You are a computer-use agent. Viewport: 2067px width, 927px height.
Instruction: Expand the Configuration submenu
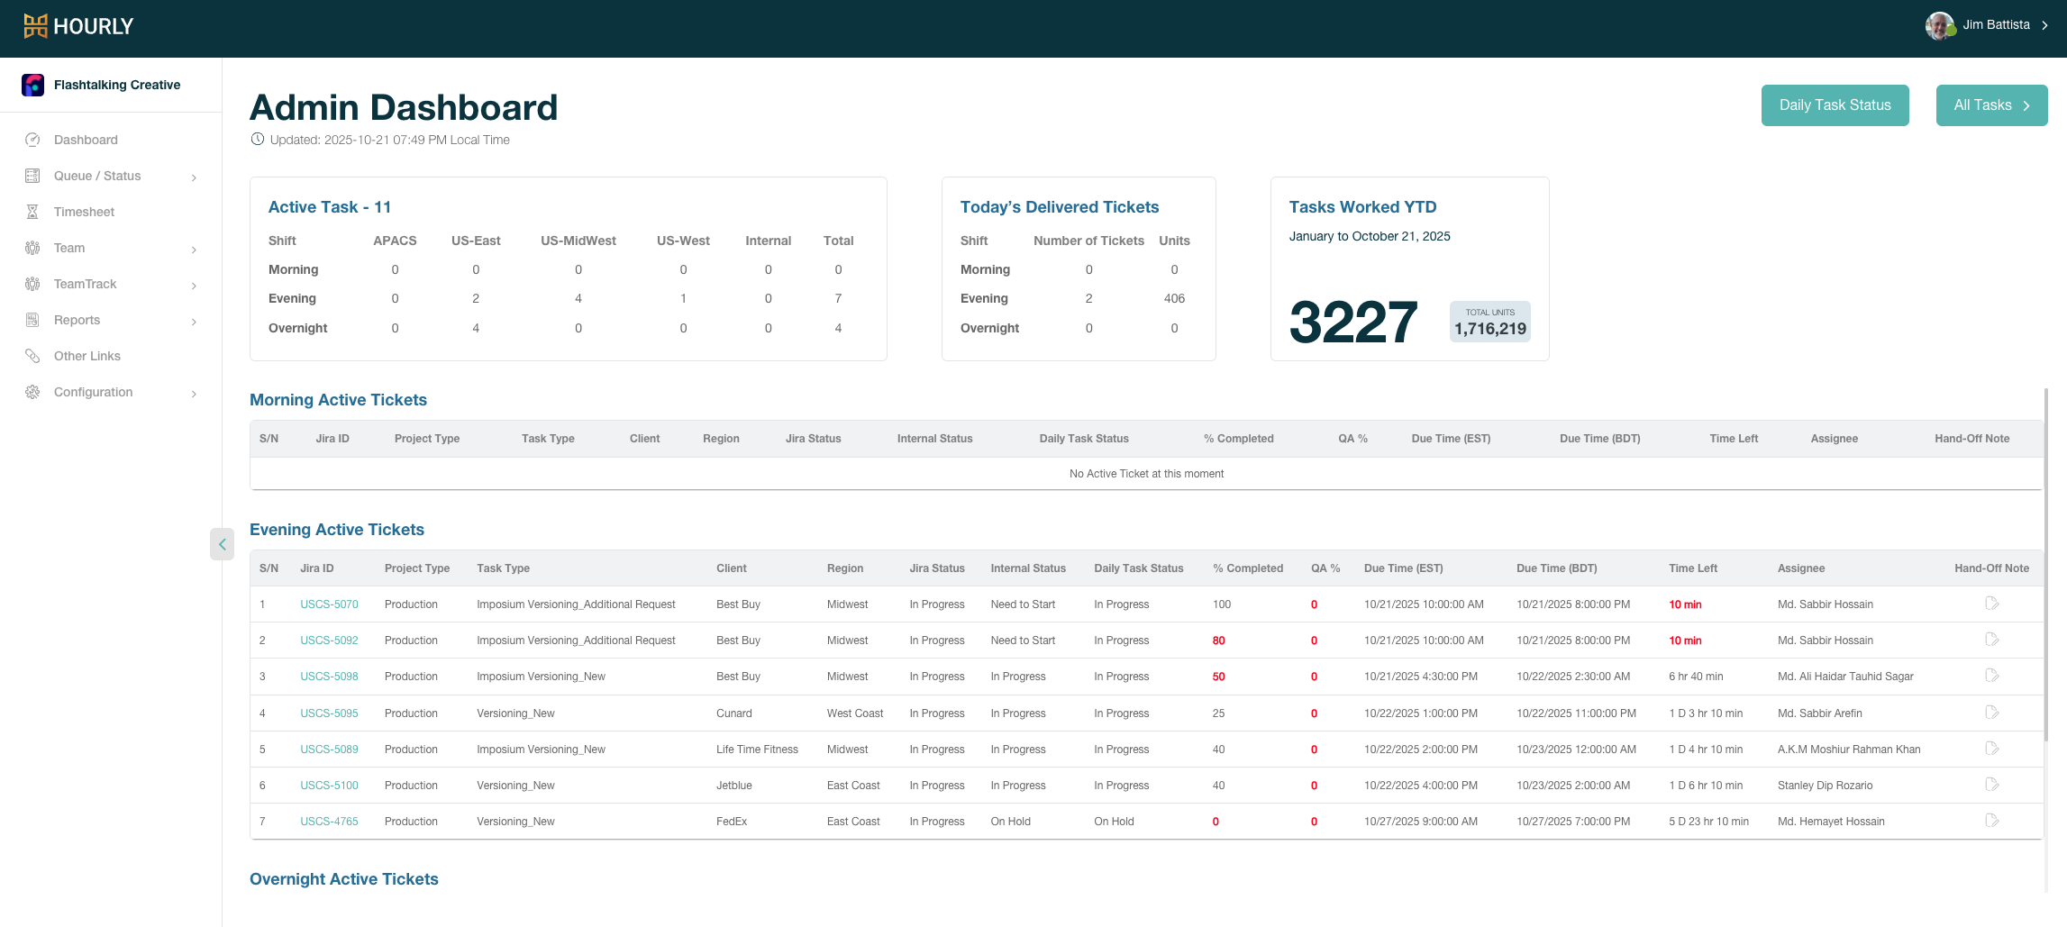click(194, 394)
